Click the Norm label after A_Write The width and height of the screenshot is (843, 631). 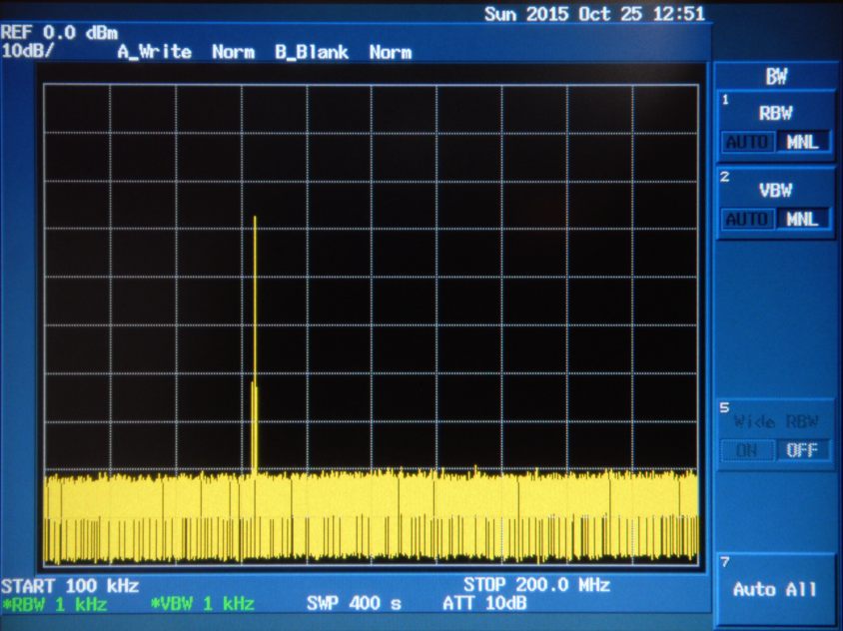tap(233, 52)
